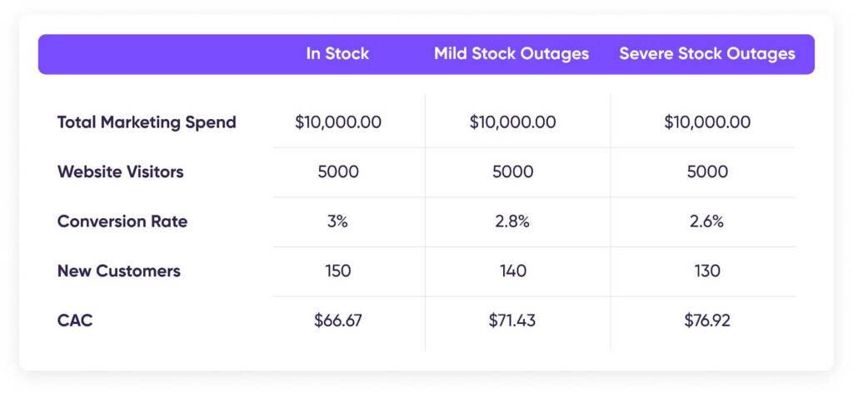Click Severe Stock Outages 5000 visitors cell
The width and height of the screenshot is (853, 393).
click(x=707, y=172)
